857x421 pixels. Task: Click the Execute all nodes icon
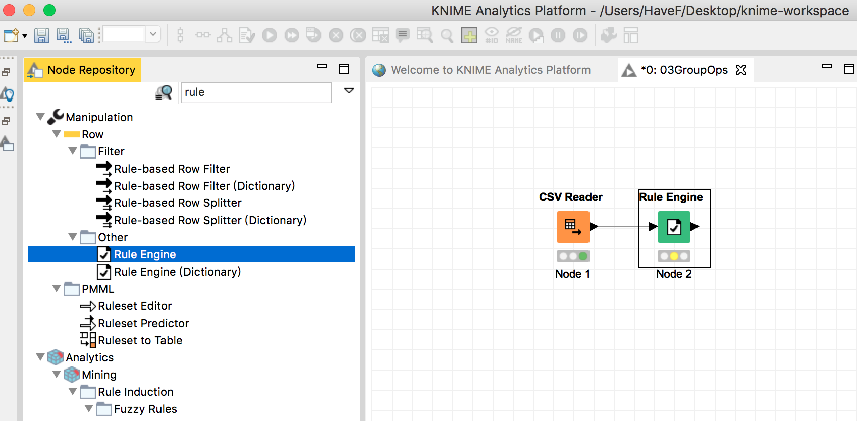[x=292, y=35]
